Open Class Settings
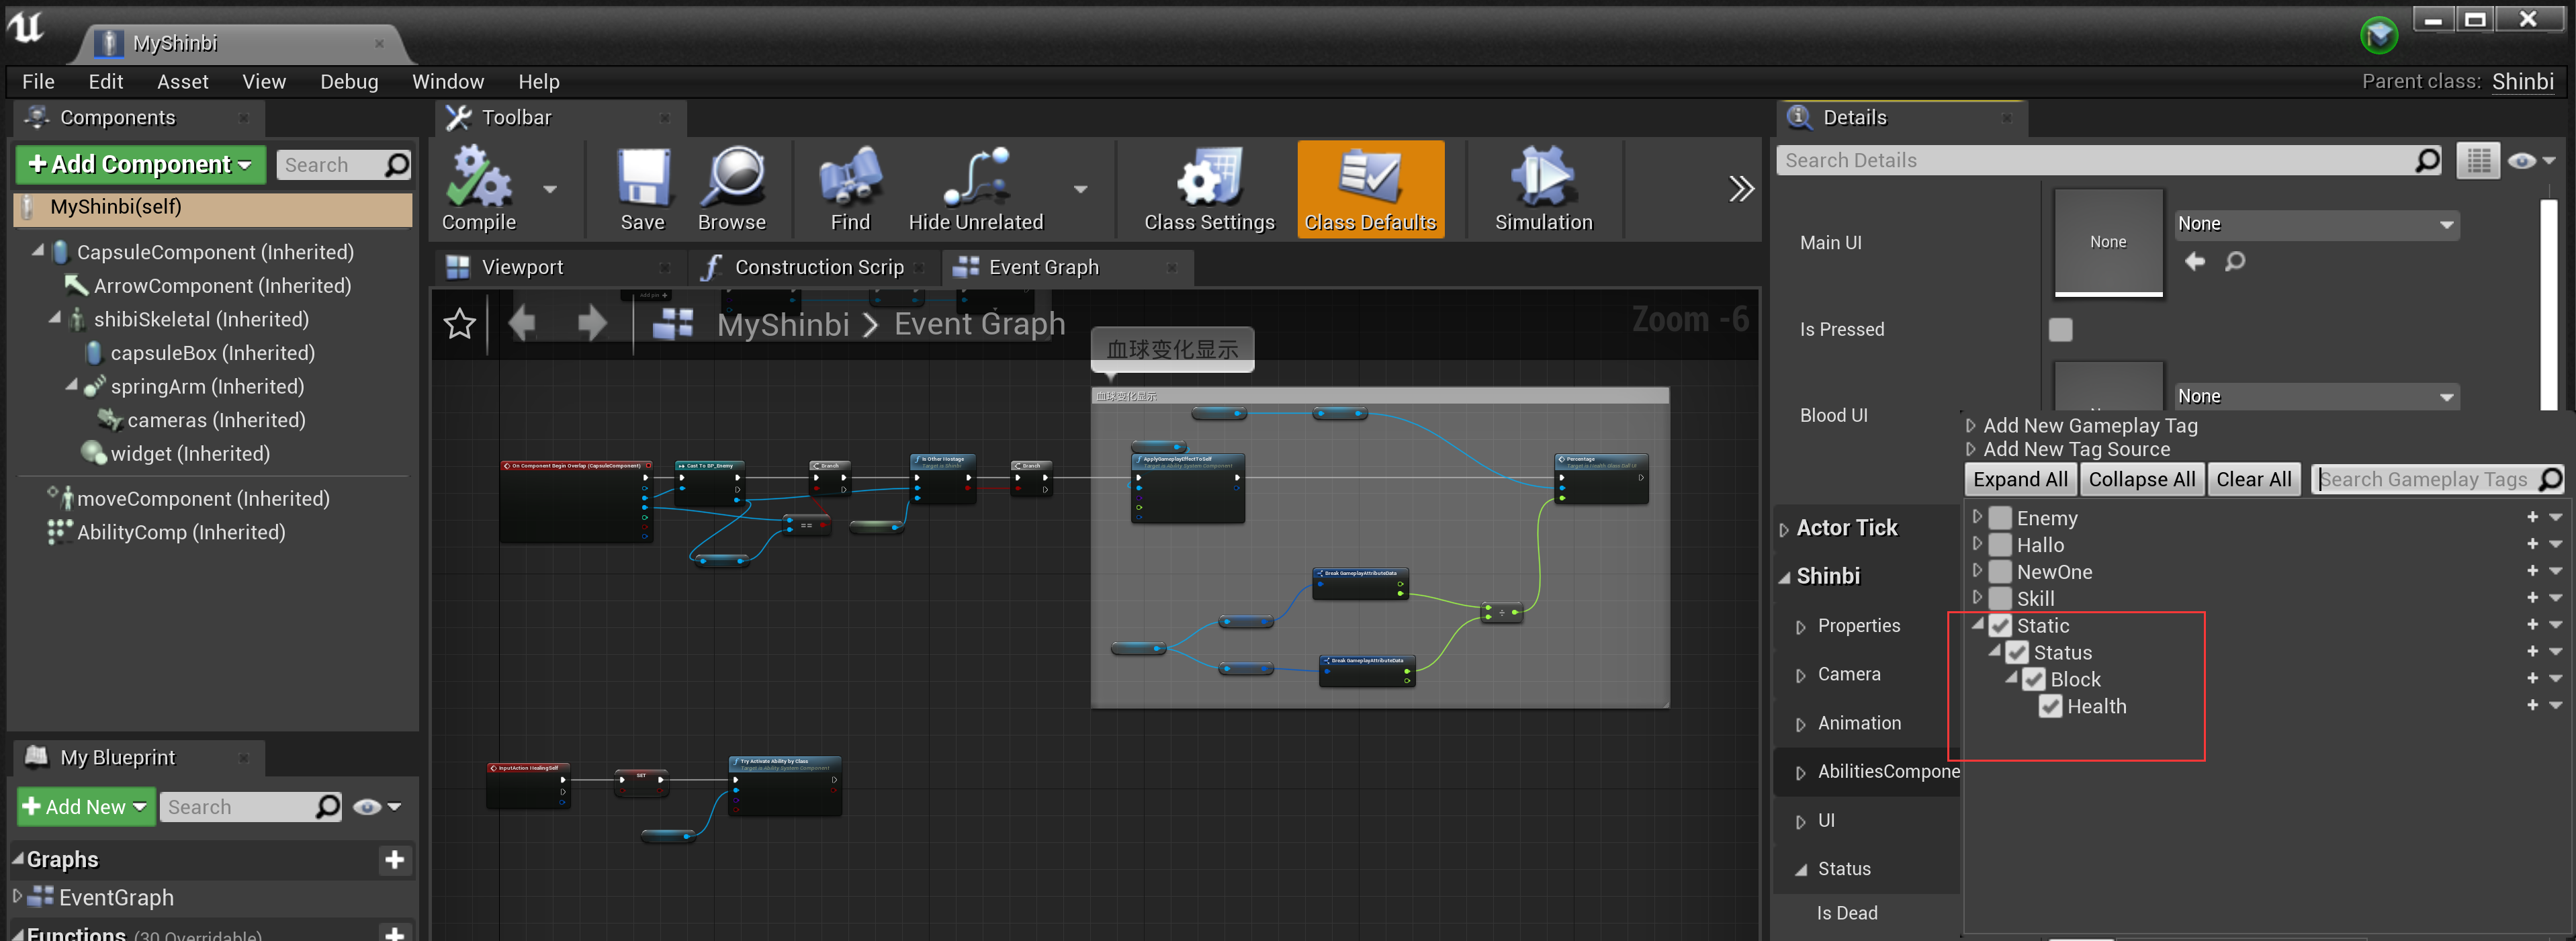This screenshot has width=2576, height=941. click(1208, 190)
